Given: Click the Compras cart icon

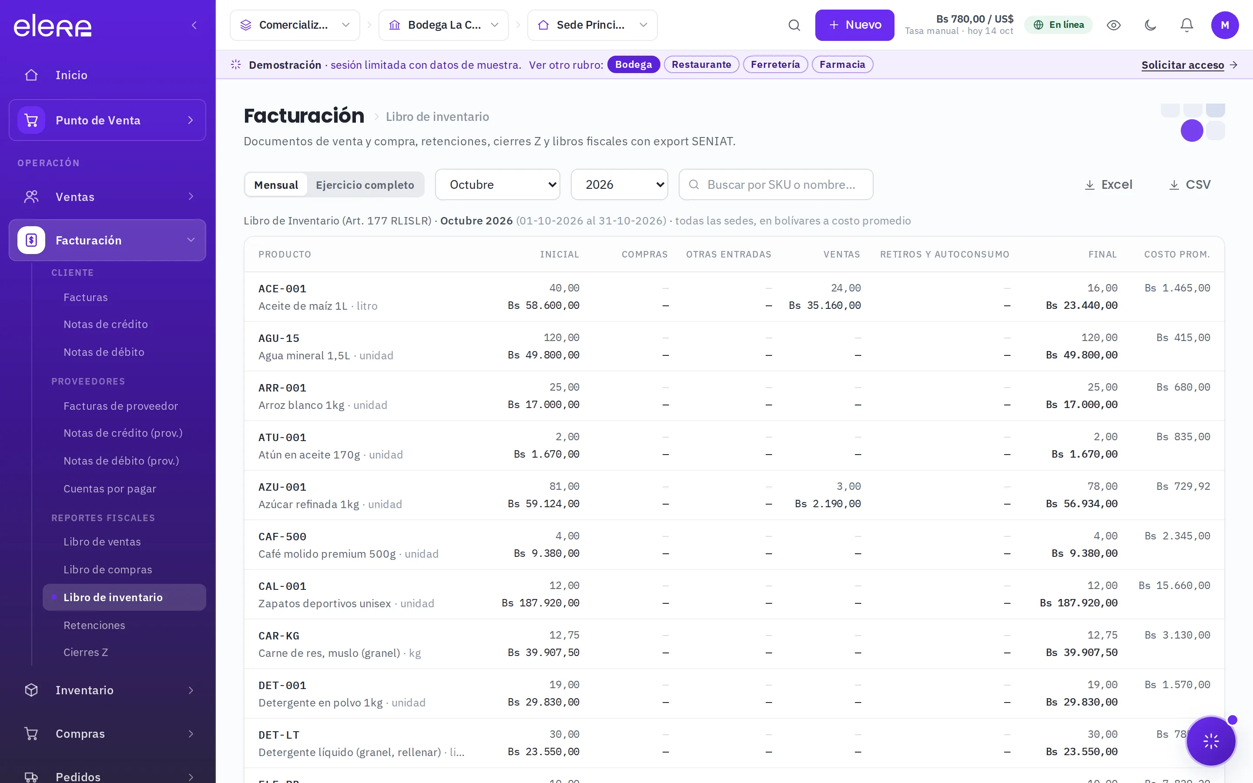Looking at the screenshot, I should (x=32, y=734).
